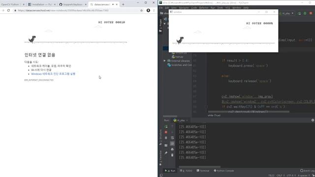Image resolution: width=315 pixels, height=177 pixels.
Task: Toggle the Structure side tab
Action: (x=160, y=137)
